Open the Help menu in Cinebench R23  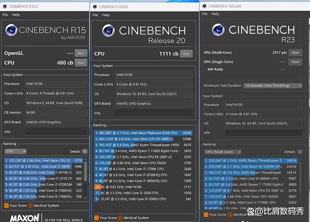point(216,15)
